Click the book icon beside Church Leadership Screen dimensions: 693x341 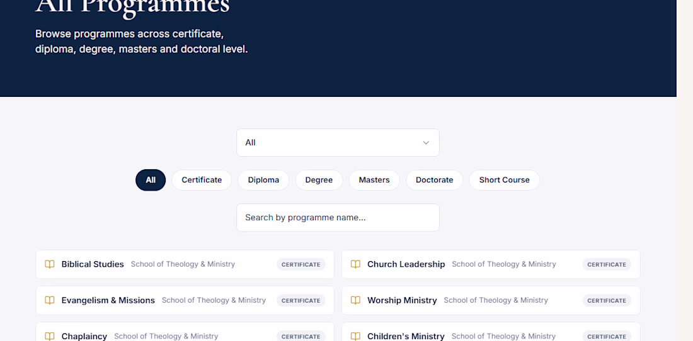pos(355,264)
